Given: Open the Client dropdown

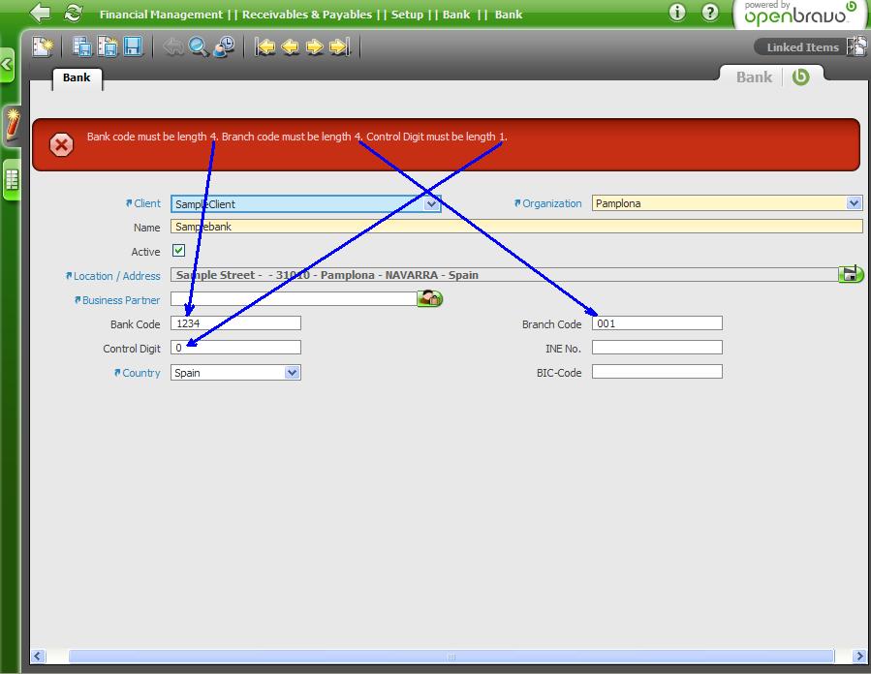Looking at the screenshot, I should 432,203.
